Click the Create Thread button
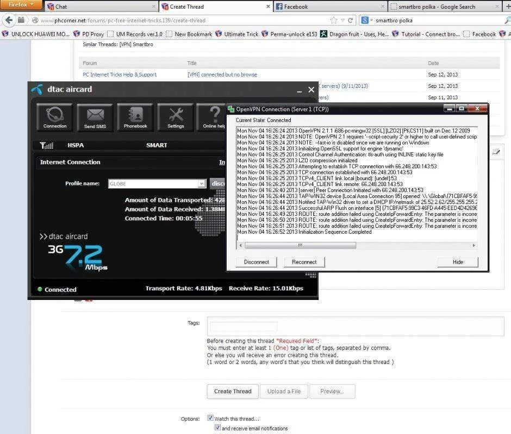Viewport: 511px width, 434px height. [x=232, y=391]
